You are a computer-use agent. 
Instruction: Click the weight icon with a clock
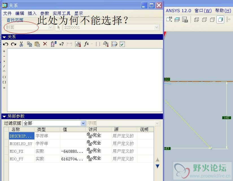(106, 44)
